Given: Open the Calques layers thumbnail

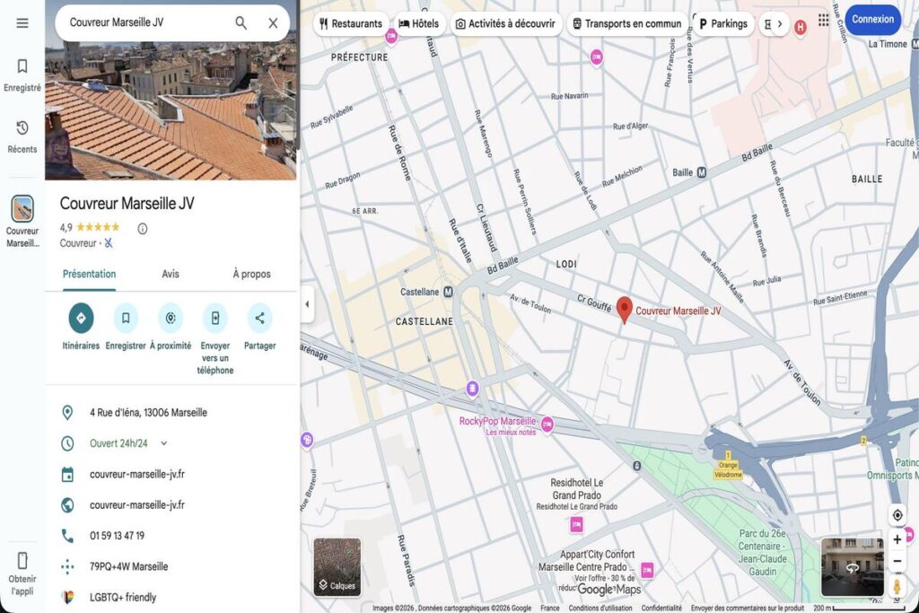Looking at the screenshot, I should (337, 566).
